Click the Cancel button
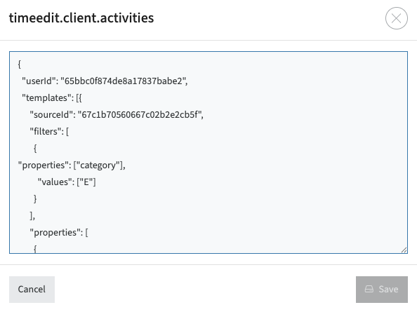This screenshot has width=417, height=312. click(x=32, y=289)
